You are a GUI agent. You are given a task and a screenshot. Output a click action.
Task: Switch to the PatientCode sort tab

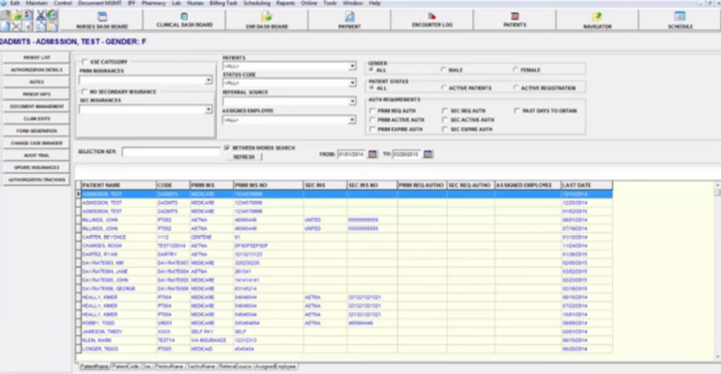point(126,366)
